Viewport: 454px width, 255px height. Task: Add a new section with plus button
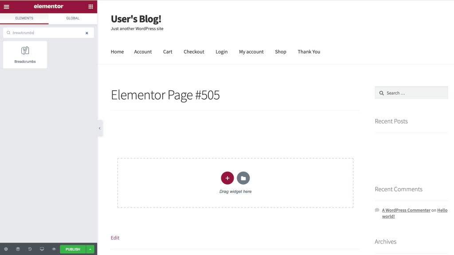(x=227, y=178)
